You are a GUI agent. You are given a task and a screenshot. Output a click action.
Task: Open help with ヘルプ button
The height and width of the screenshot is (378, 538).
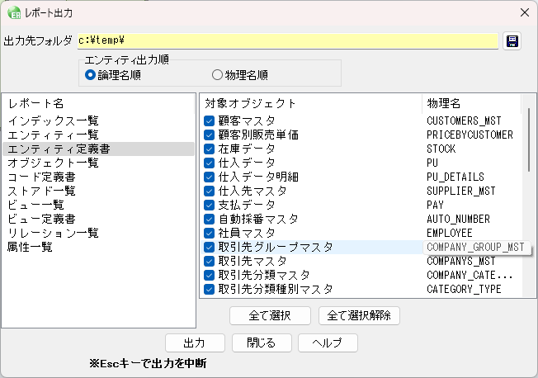point(328,343)
